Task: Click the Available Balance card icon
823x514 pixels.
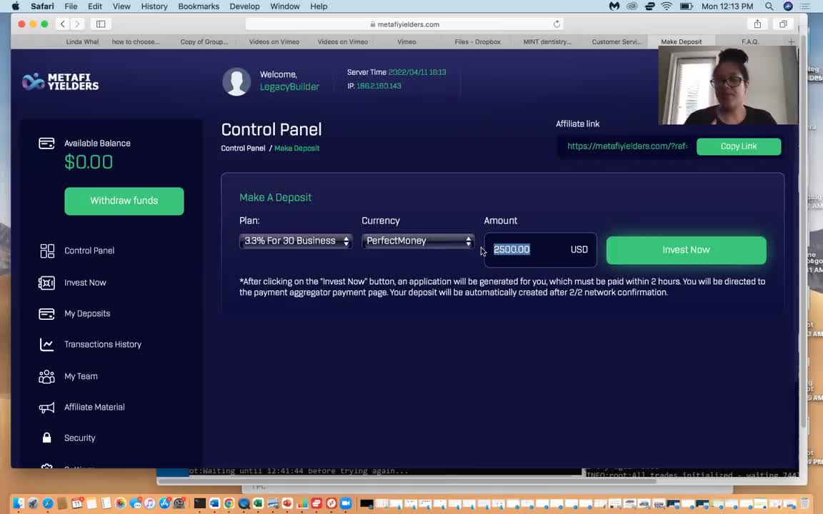Action: click(x=46, y=143)
